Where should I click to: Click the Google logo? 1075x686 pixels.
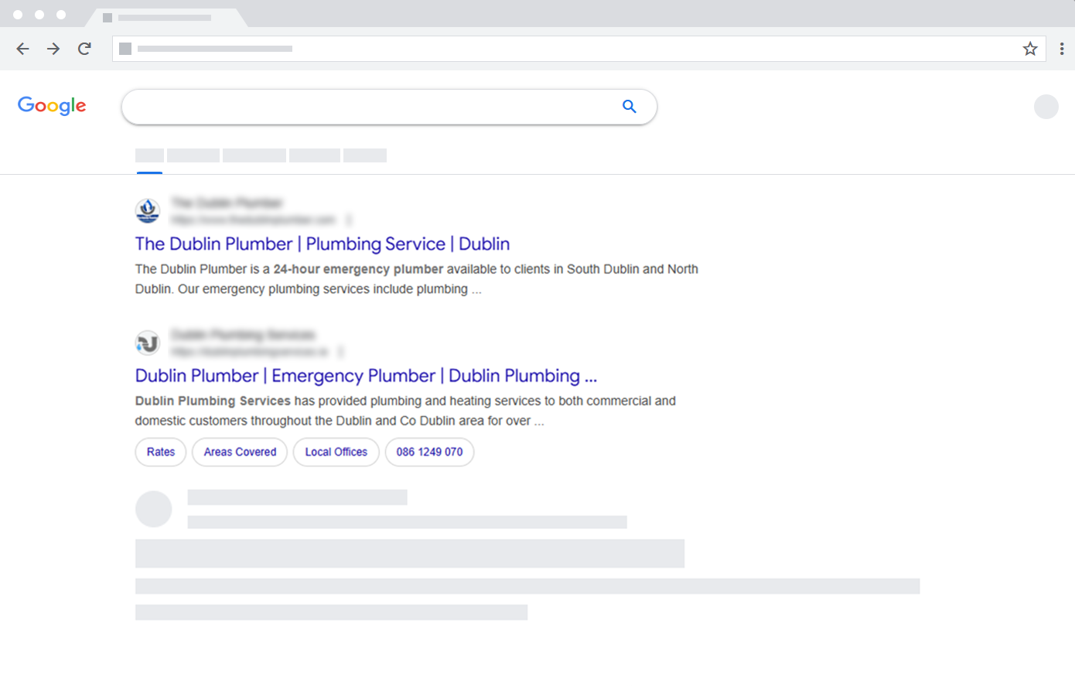52,106
